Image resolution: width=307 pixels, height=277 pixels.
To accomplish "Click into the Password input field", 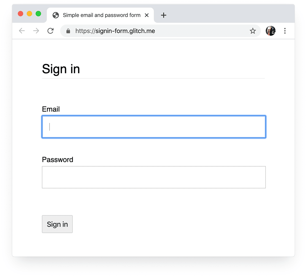I will [153, 177].
